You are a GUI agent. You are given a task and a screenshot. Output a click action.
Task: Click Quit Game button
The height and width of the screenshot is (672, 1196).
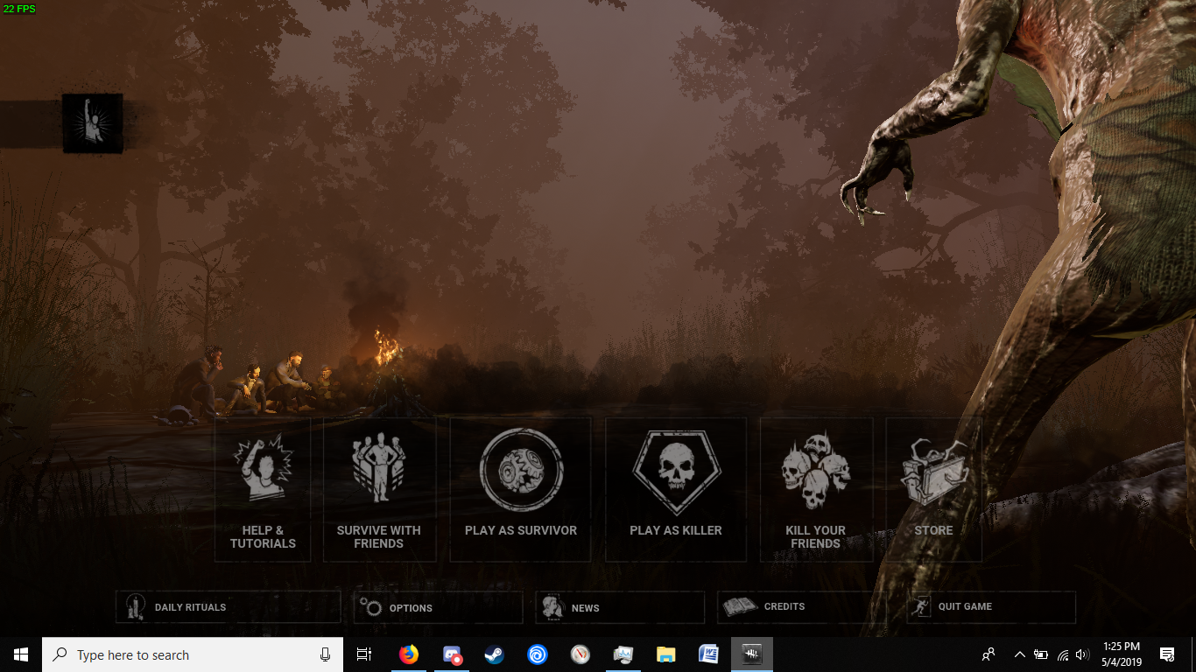point(991,606)
